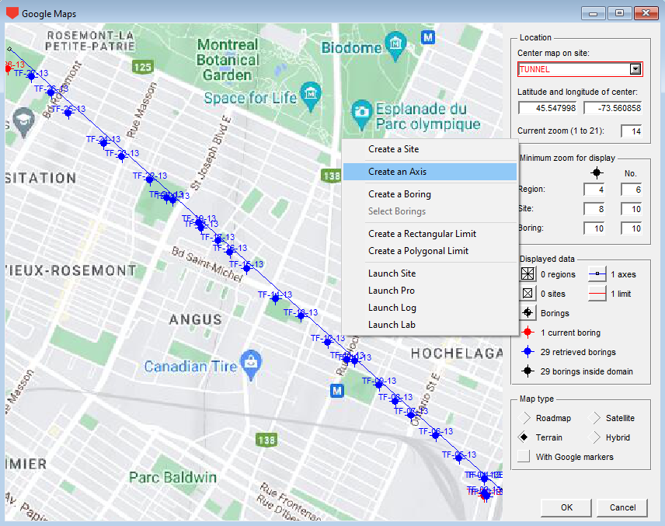Image resolution: width=665 pixels, height=526 pixels.
Task: Choose Create a Rectangular Limit
Action: coord(430,234)
